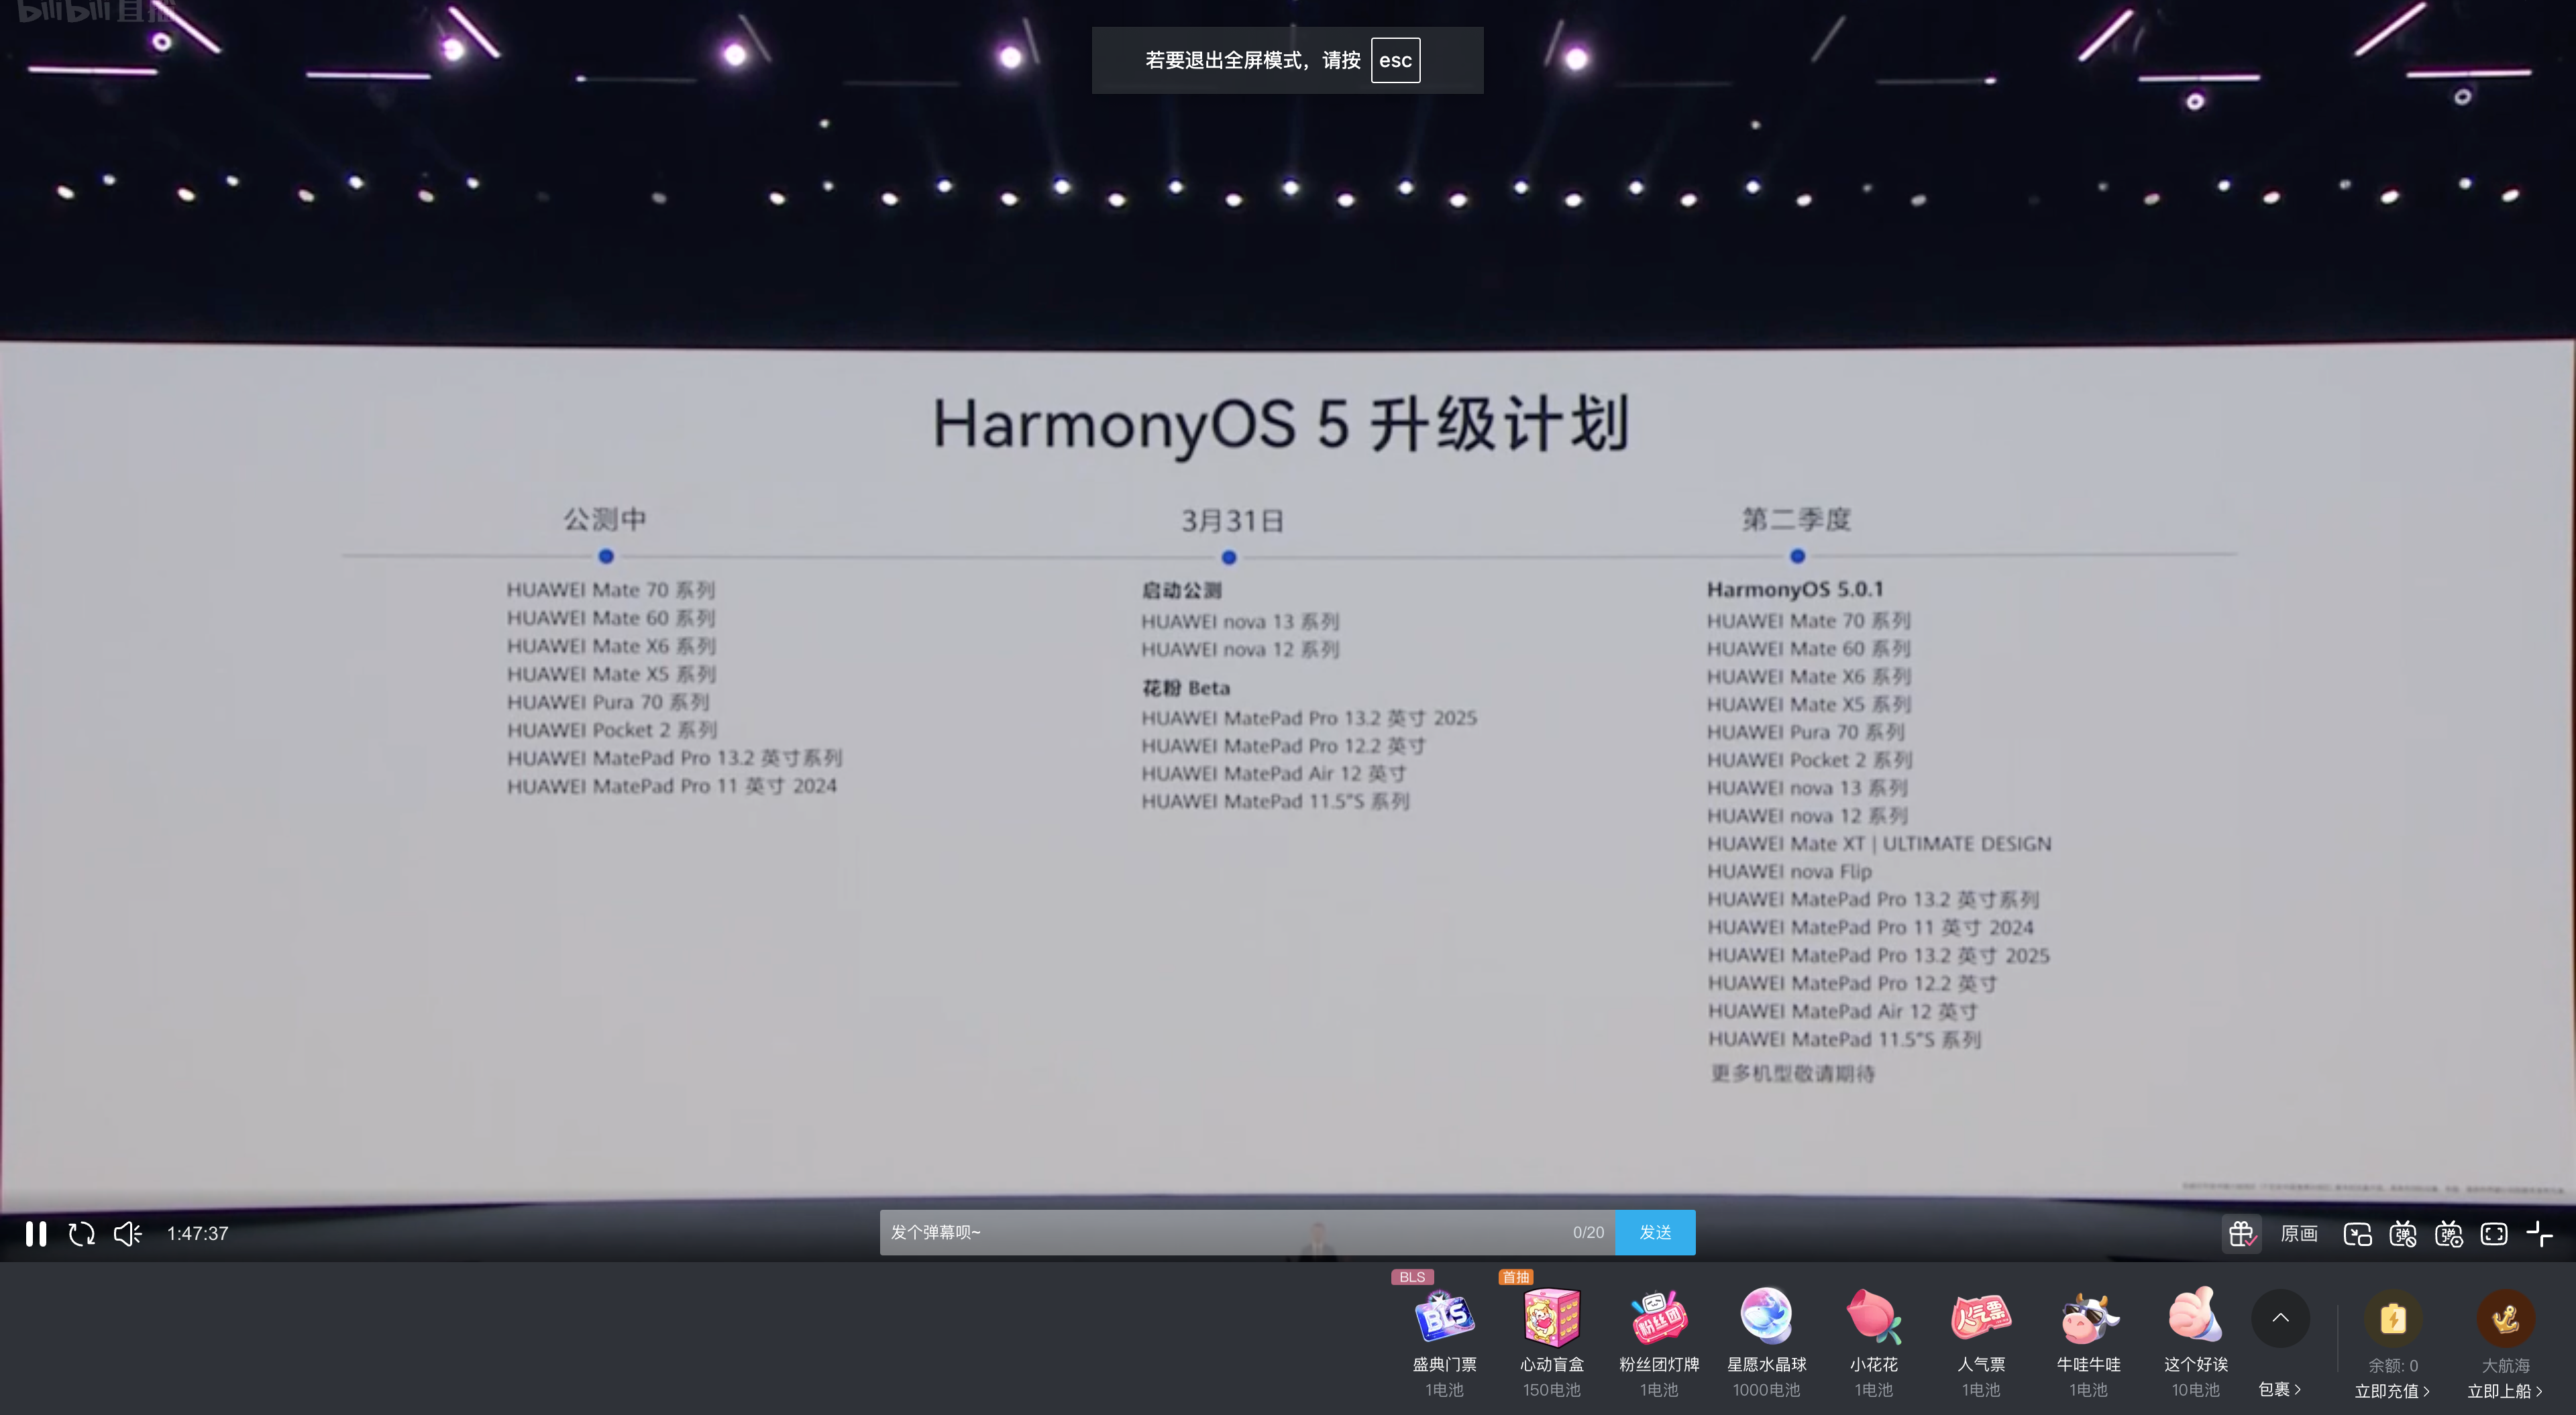The height and width of the screenshot is (1415, 2576).
Task: Pause the live stream playback
Action: point(36,1233)
